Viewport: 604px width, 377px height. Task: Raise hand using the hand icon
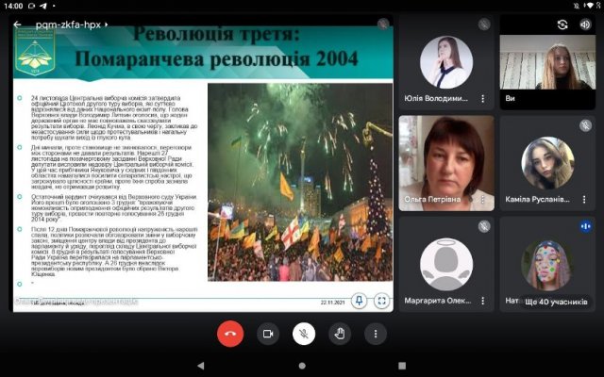click(340, 334)
